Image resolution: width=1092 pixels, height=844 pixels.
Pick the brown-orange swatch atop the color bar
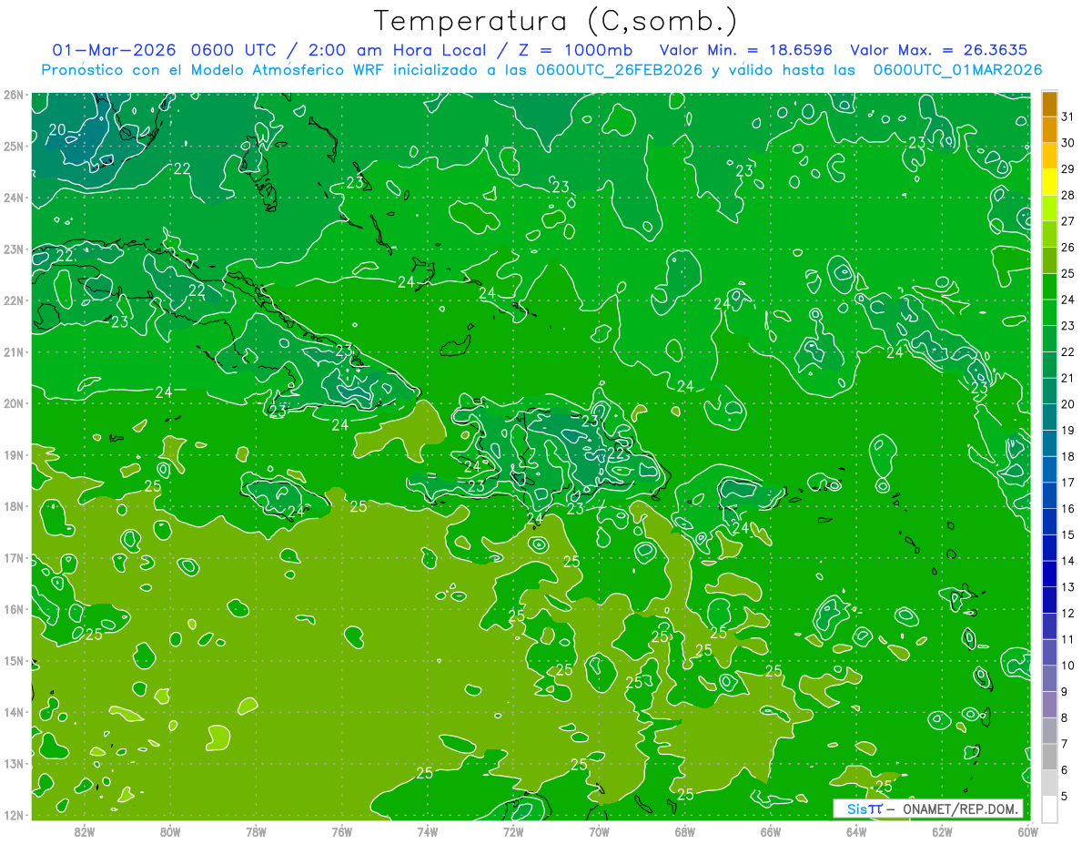pos(1049,105)
